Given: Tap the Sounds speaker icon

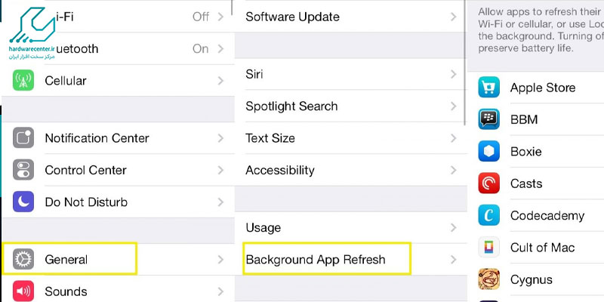Looking at the screenshot, I should (23, 291).
